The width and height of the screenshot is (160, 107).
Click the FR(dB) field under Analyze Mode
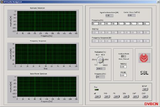pyautogui.click(x=123, y=75)
